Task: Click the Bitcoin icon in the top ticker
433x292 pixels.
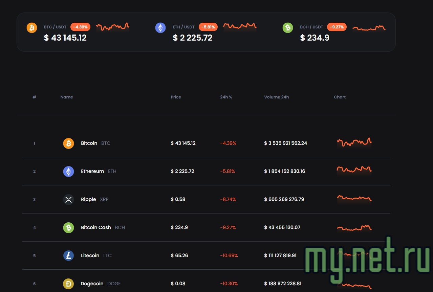Action: pyautogui.click(x=32, y=28)
